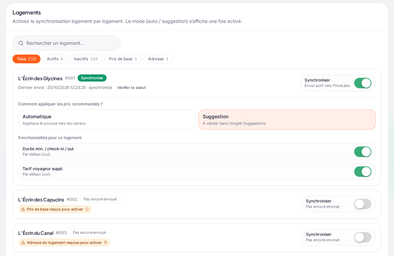
Task: Filter by Inactifs listings
Action: tap(86, 59)
